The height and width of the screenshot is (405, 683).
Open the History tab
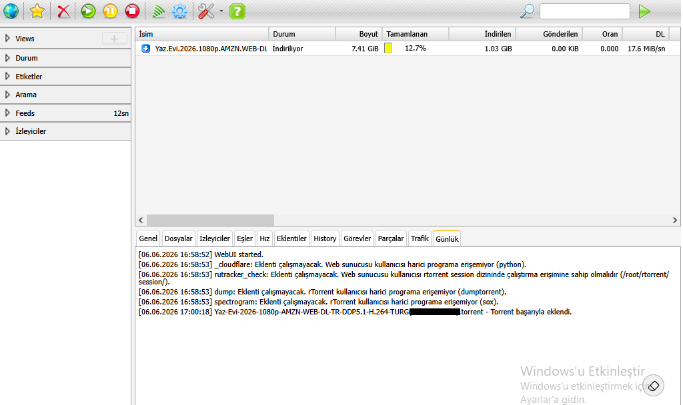pos(325,238)
